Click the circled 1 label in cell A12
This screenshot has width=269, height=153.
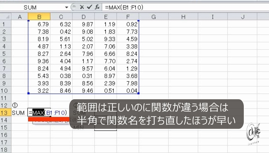pos(15,105)
